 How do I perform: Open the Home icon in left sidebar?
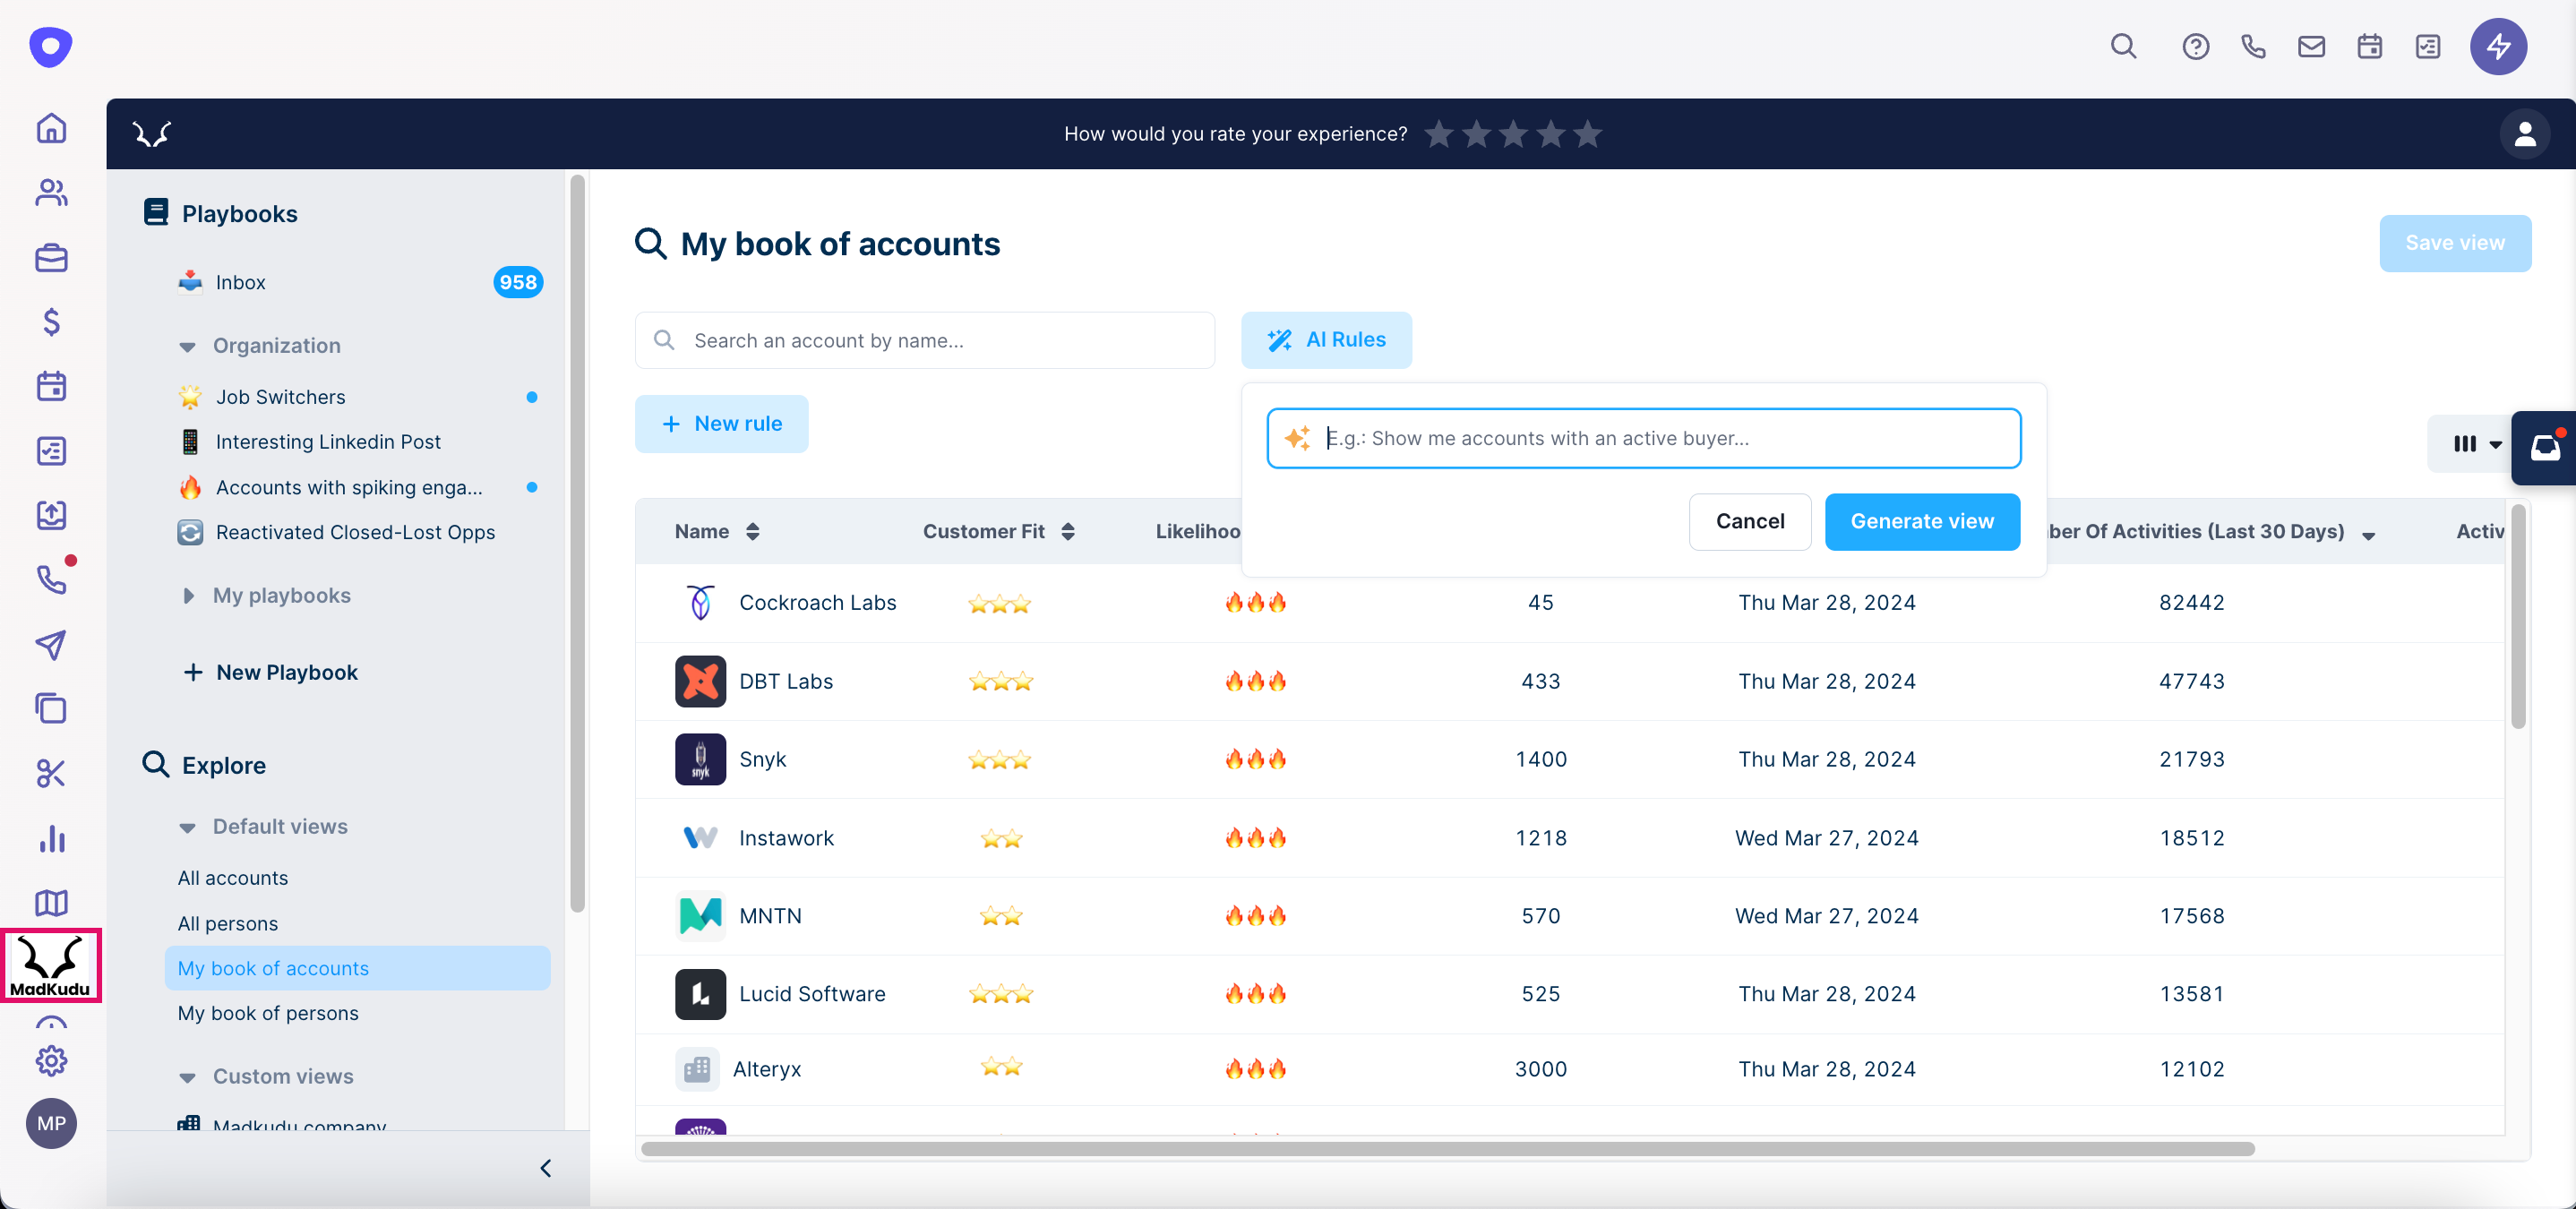pyautogui.click(x=51, y=128)
